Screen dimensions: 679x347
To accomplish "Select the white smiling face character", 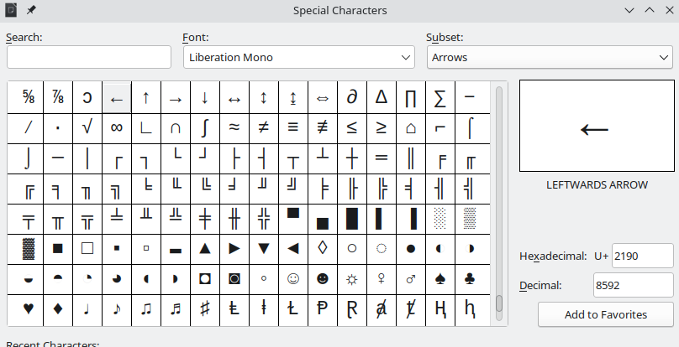I will (293, 277).
